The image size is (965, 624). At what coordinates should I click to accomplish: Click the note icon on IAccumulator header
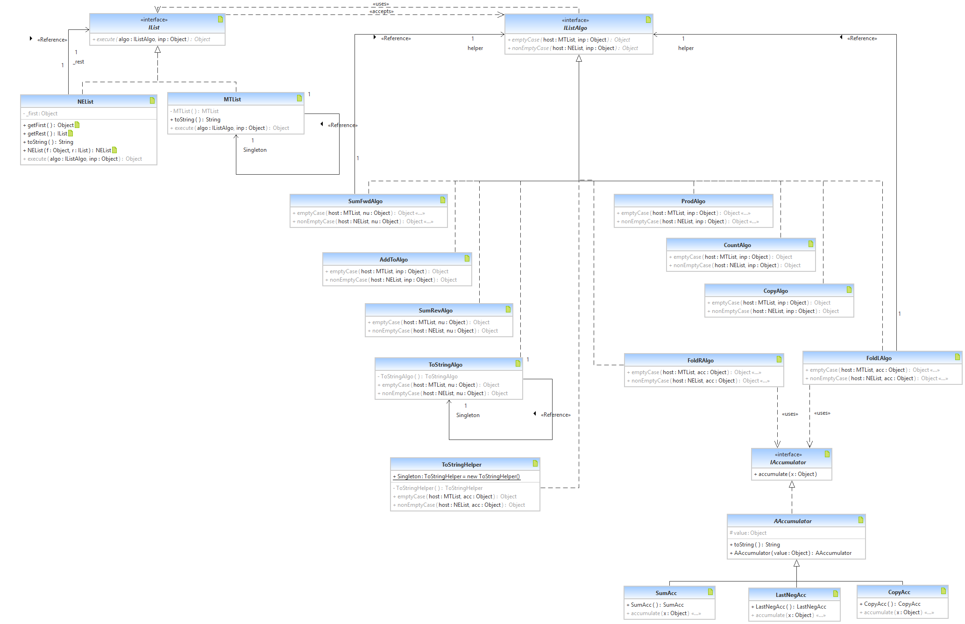827,454
